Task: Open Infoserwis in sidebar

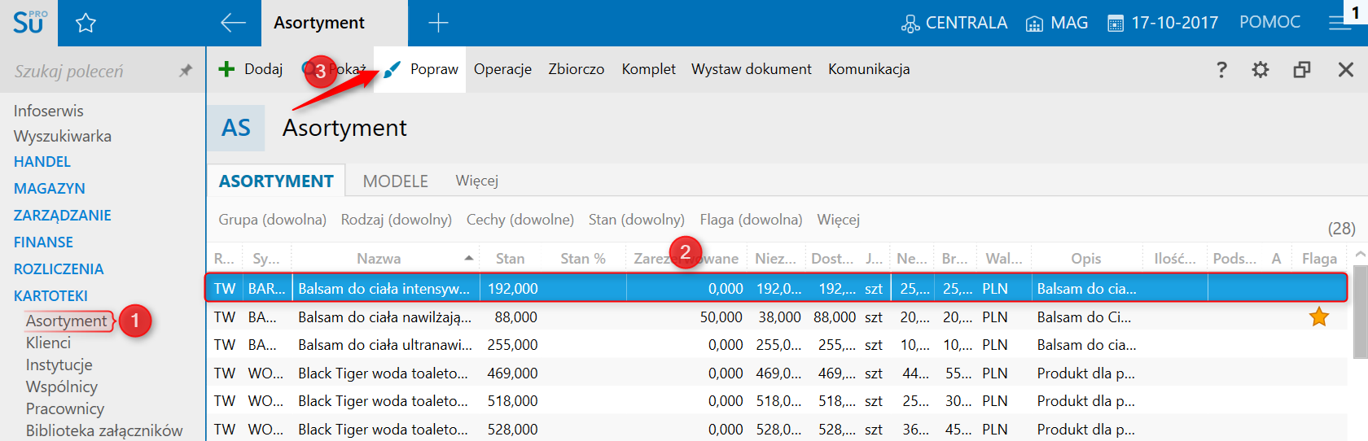Action: click(49, 111)
